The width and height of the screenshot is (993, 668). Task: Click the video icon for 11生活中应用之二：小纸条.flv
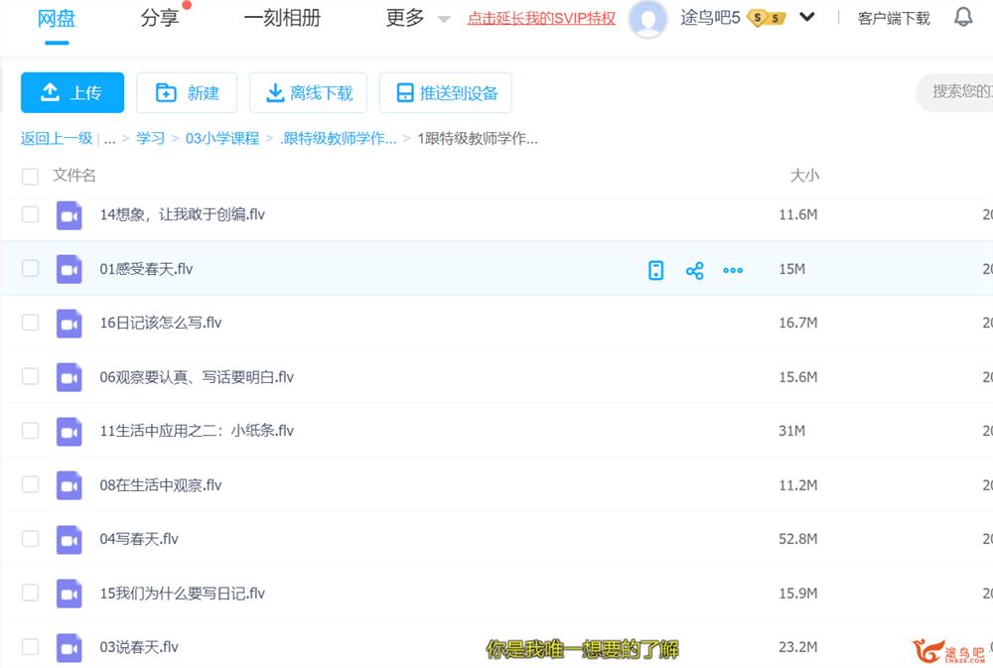click(70, 431)
